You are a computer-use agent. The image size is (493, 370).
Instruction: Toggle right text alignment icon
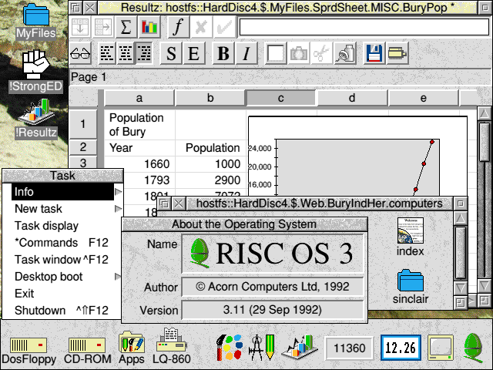[x=144, y=53]
